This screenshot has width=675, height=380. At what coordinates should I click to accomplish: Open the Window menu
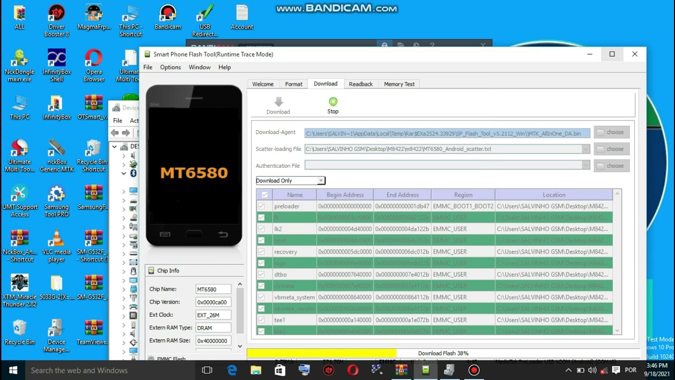tap(199, 67)
